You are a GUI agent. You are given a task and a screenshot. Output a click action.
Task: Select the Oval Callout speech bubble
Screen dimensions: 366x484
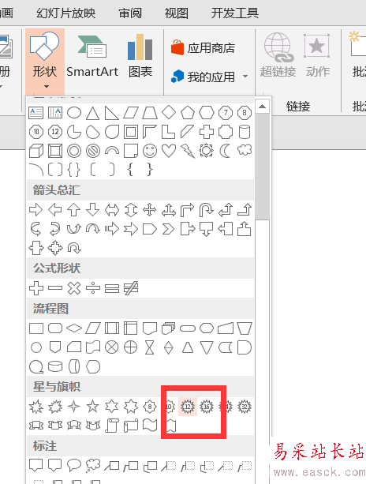pos(74,465)
